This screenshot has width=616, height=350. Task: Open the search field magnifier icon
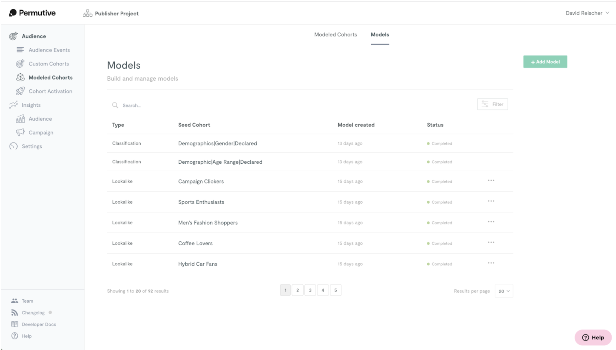point(115,105)
